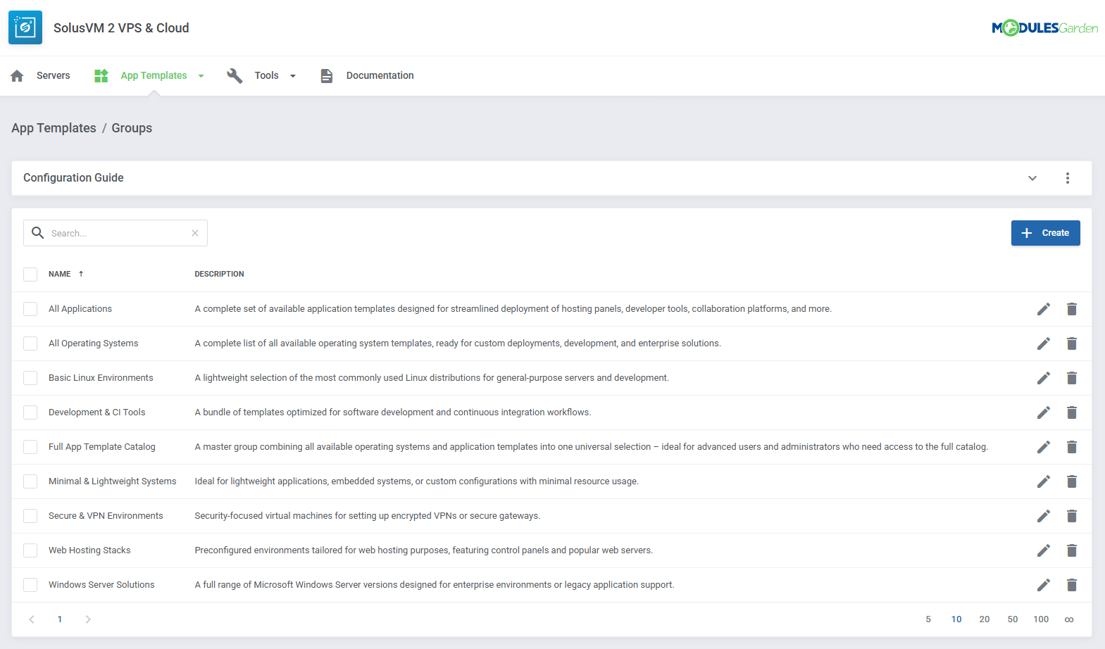Check the All Applications row checkbox
The height and width of the screenshot is (649, 1105).
pyautogui.click(x=30, y=309)
